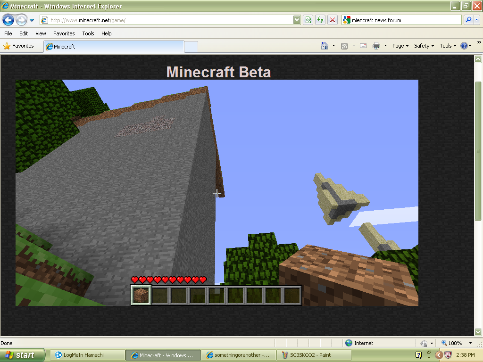Click the orange tray expand arrow icon
483x362 pixels.
[x=439, y=355]
